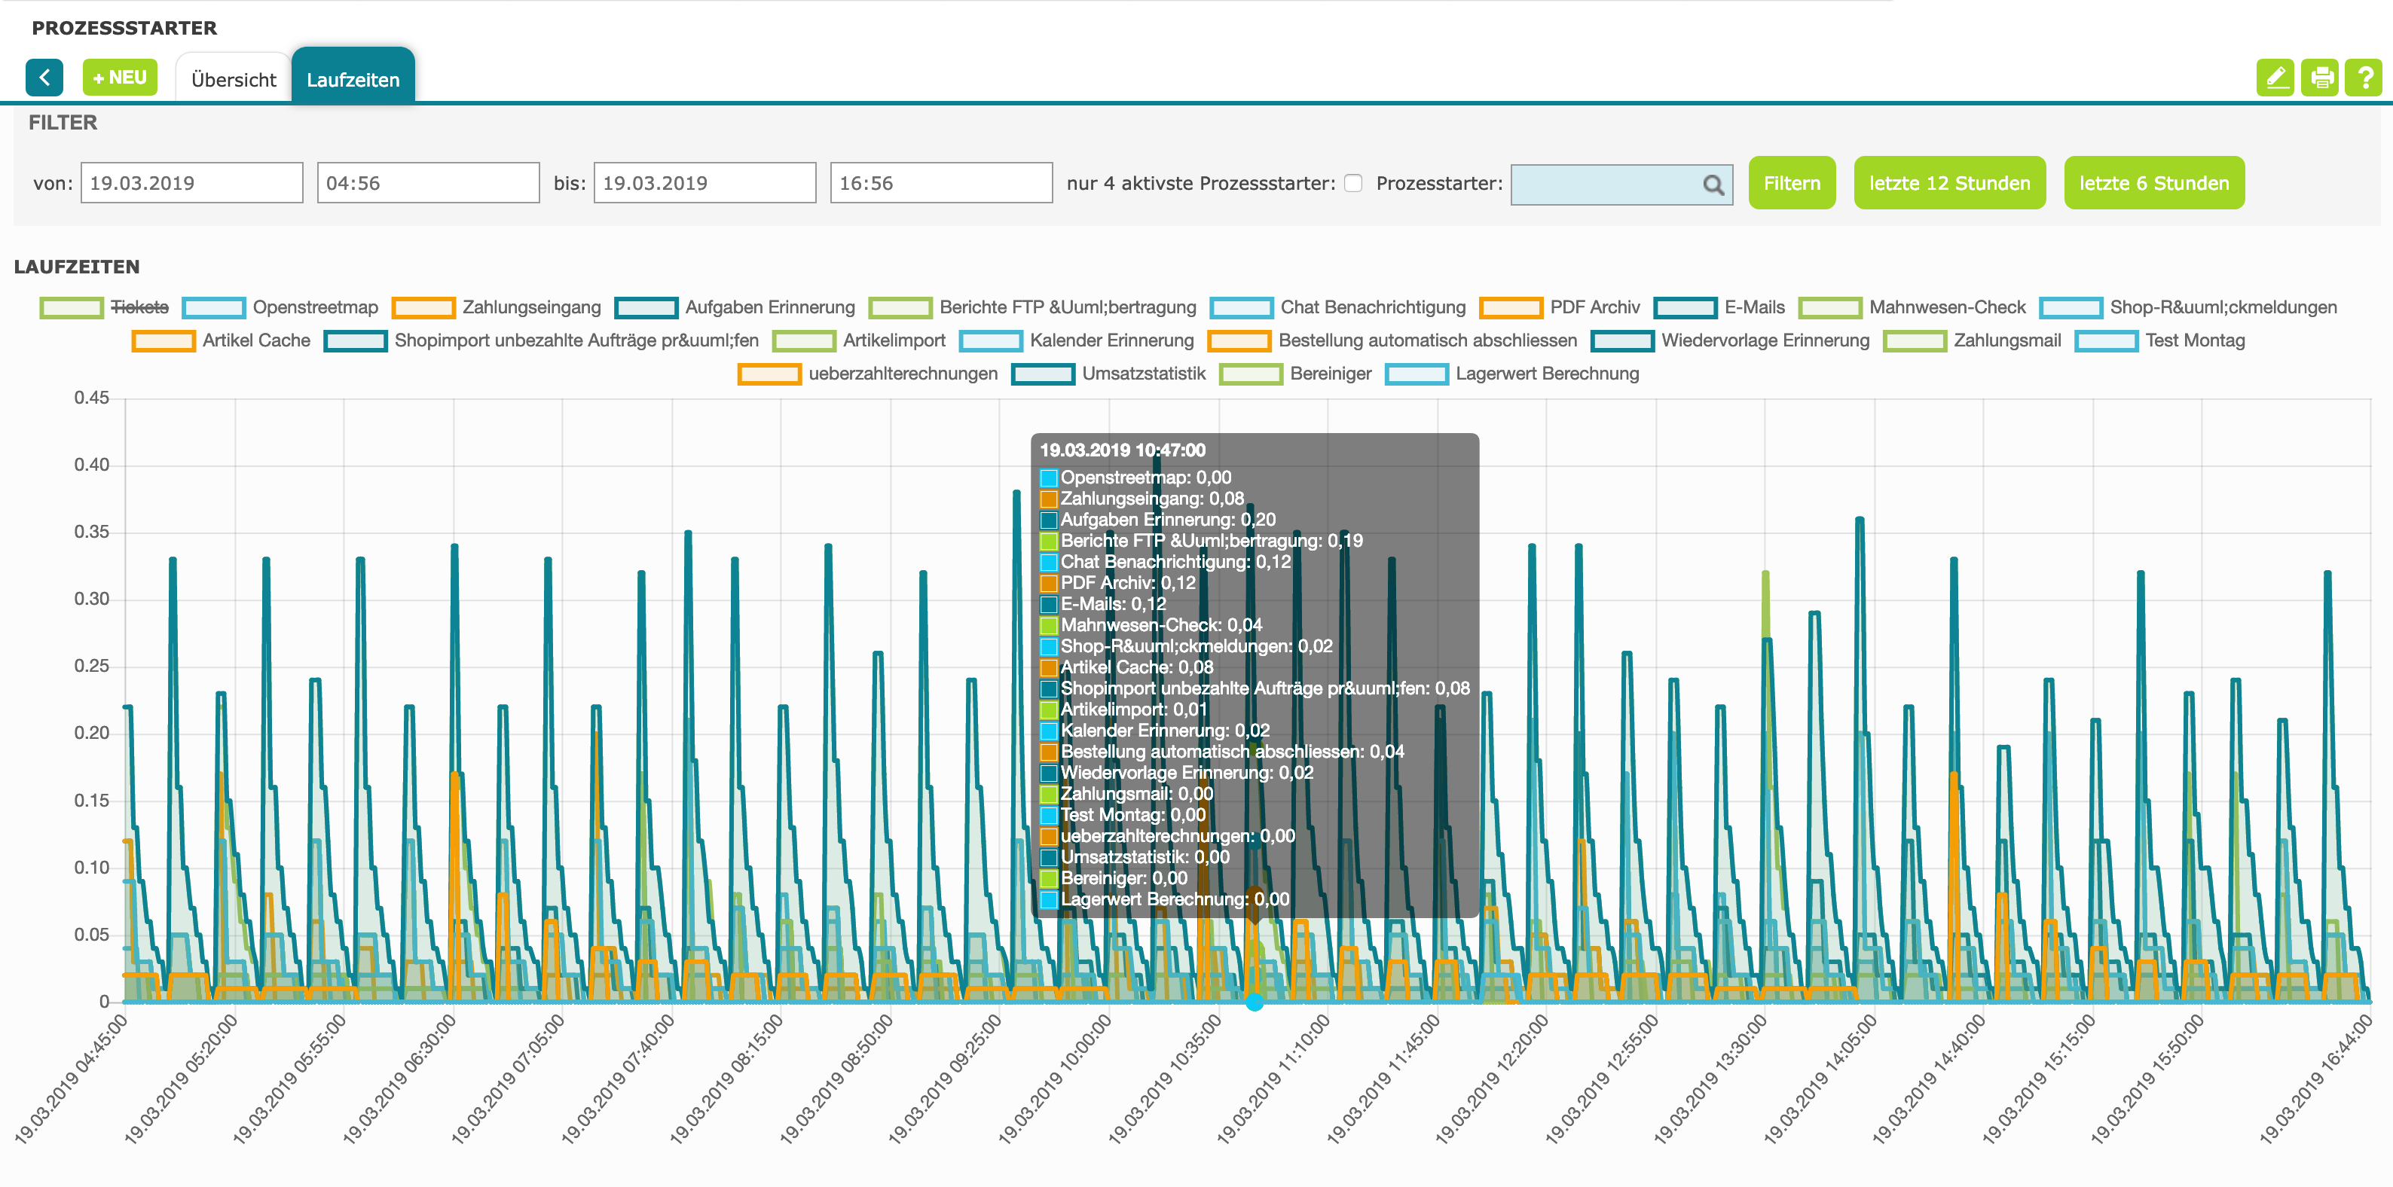Image resolution: width=2393 pixels, height=1187 pixels.
Task: Select the Laufzeiten tab
Action: tap(353, 80)
